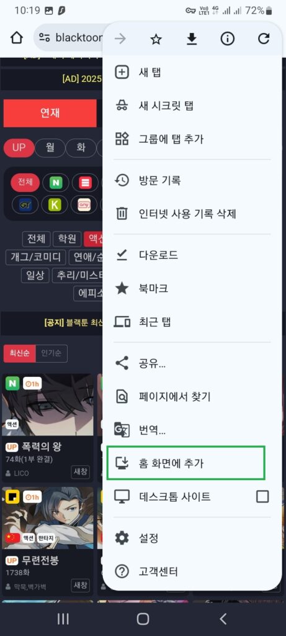Tap the browser home icon
Image resolution: width=286 pixels, height=636 pixels.
17,38
